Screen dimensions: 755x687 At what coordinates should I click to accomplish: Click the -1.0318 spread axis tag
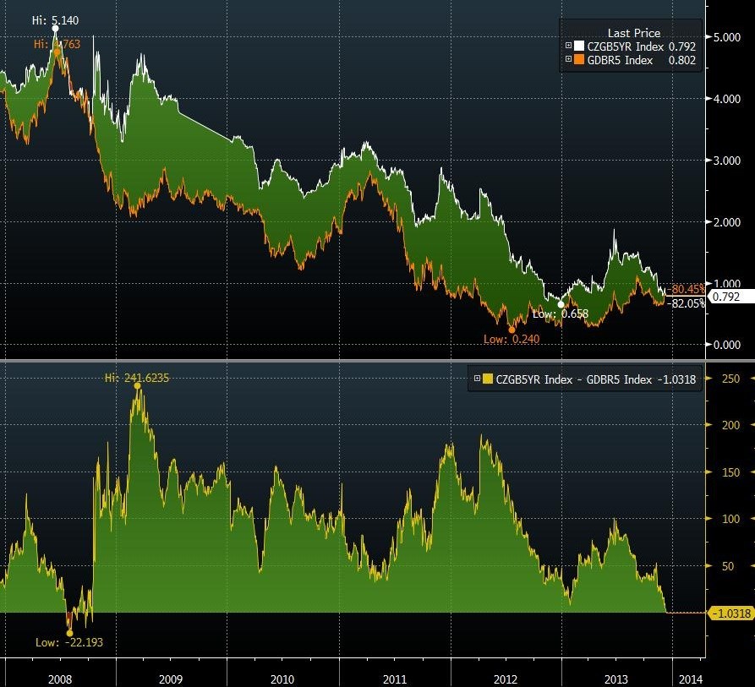[x=730, y=613]
